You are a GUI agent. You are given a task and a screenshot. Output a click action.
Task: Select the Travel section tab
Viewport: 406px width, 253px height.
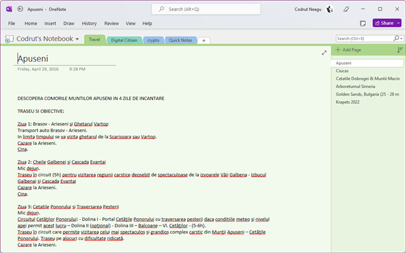pyautogui.click(x=95, y=39)
